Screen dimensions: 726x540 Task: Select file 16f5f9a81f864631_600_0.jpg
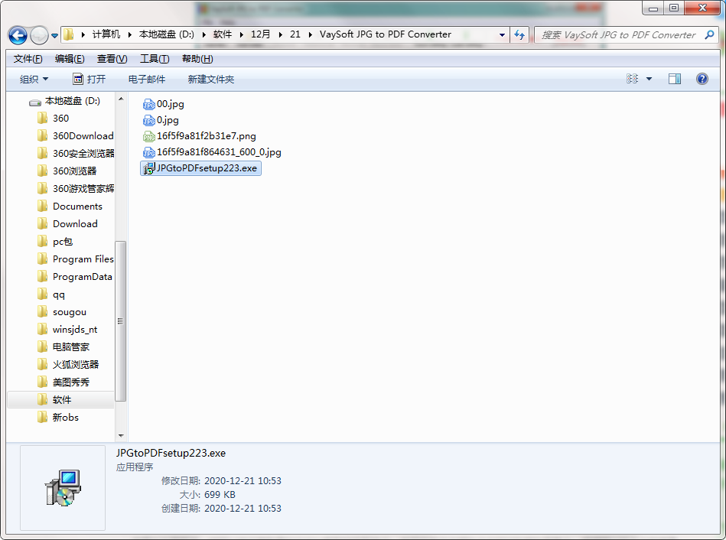coord(212,152)
